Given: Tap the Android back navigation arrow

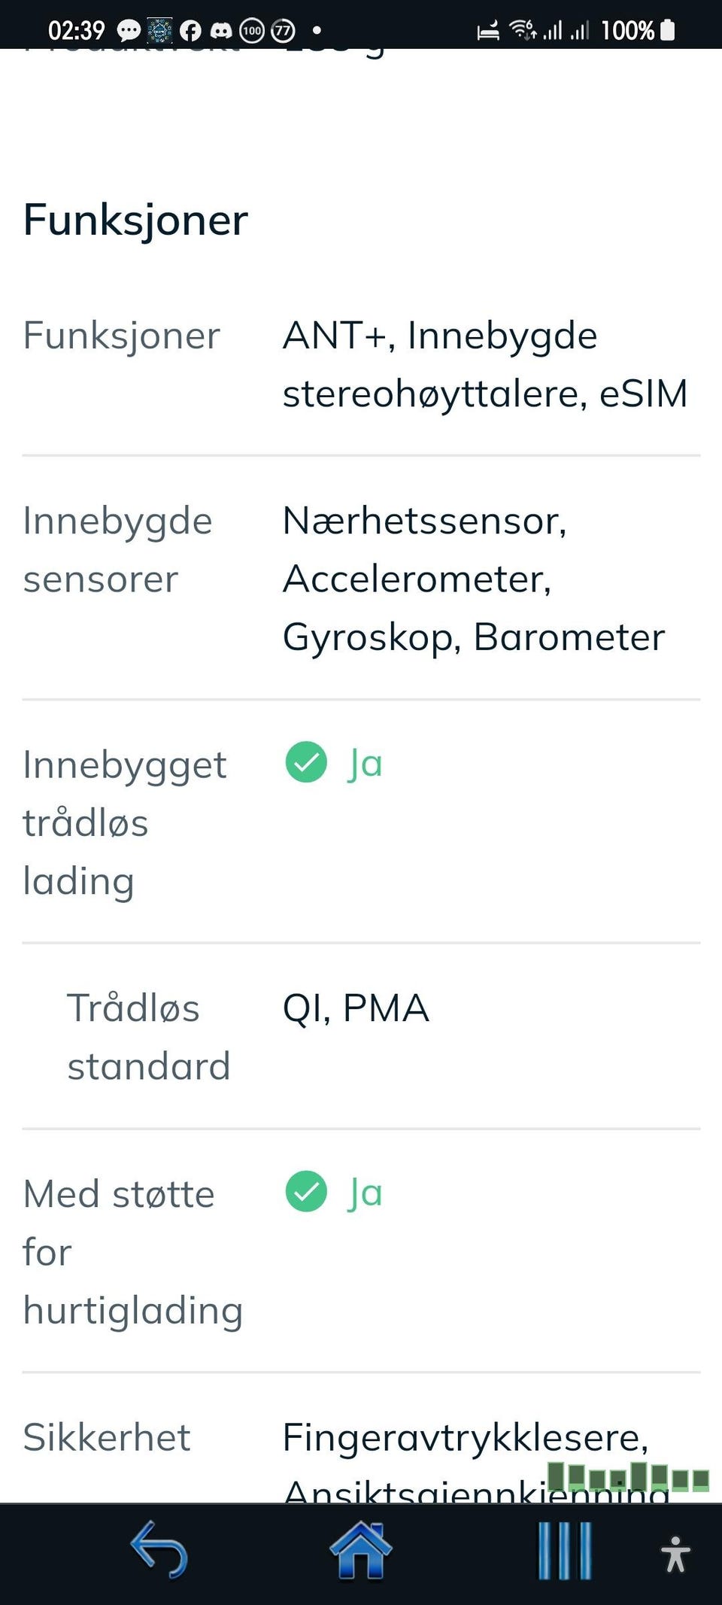Looking at the screenshot, I should tap(159, 1550).
